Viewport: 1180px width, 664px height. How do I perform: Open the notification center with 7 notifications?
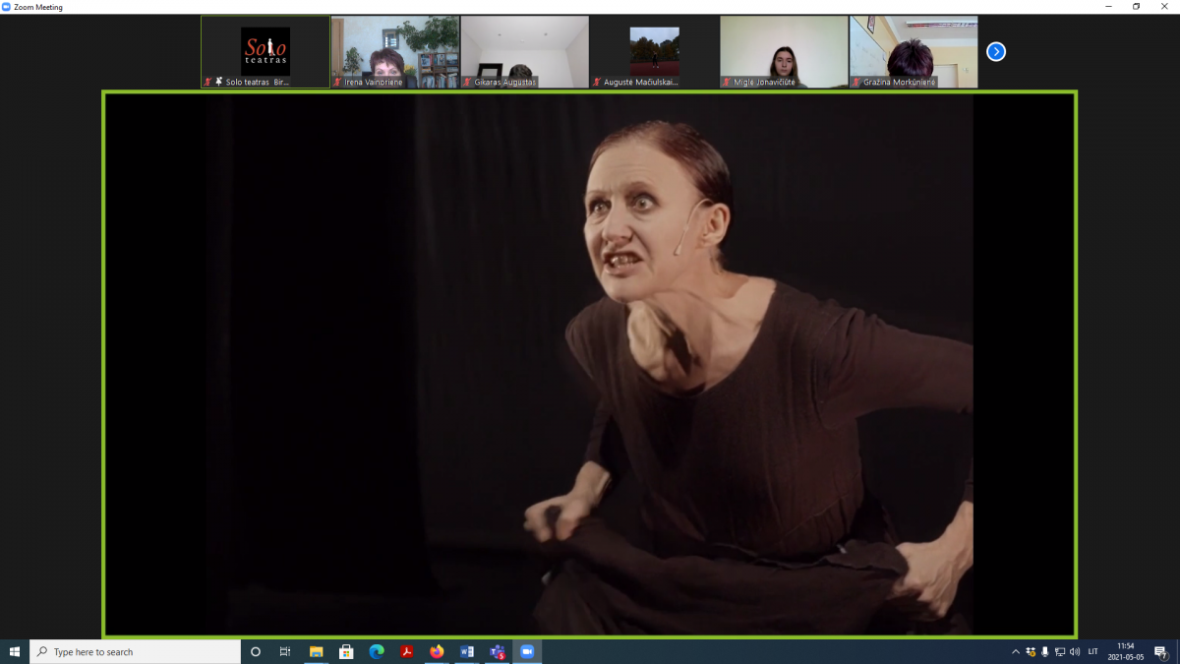pyautogui.click(x=1161, y=651)
